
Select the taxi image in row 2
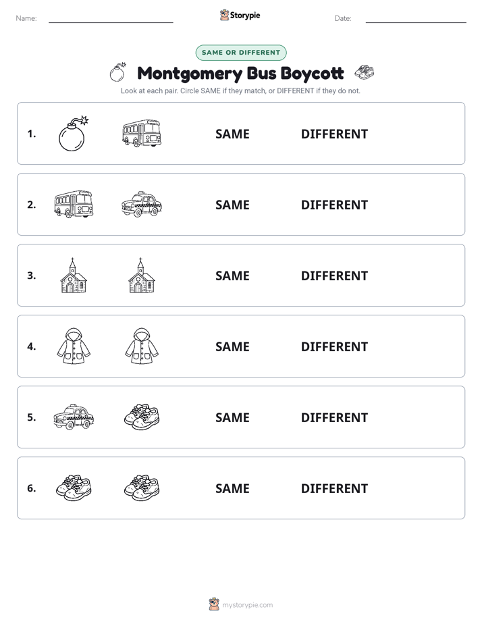(x=142, y=204)
